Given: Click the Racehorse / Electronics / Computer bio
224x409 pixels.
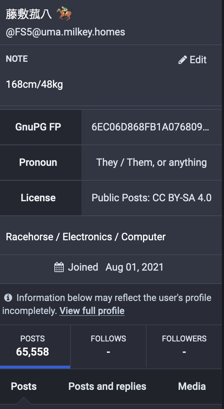Looking at the screenshot, I should pyautogui.click(x=86, y=237).
